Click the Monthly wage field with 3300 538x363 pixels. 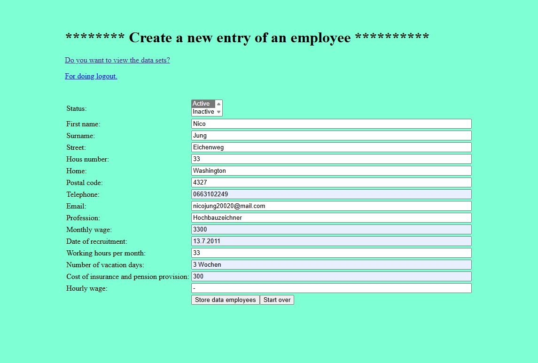point(331,229)
